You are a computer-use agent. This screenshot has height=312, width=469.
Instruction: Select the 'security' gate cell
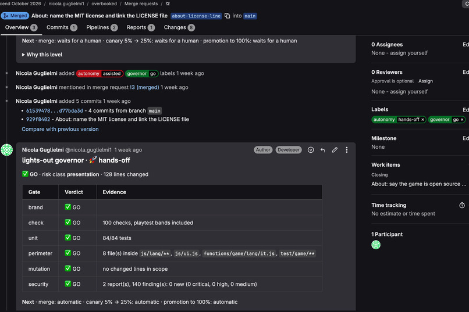click(40, 284)
